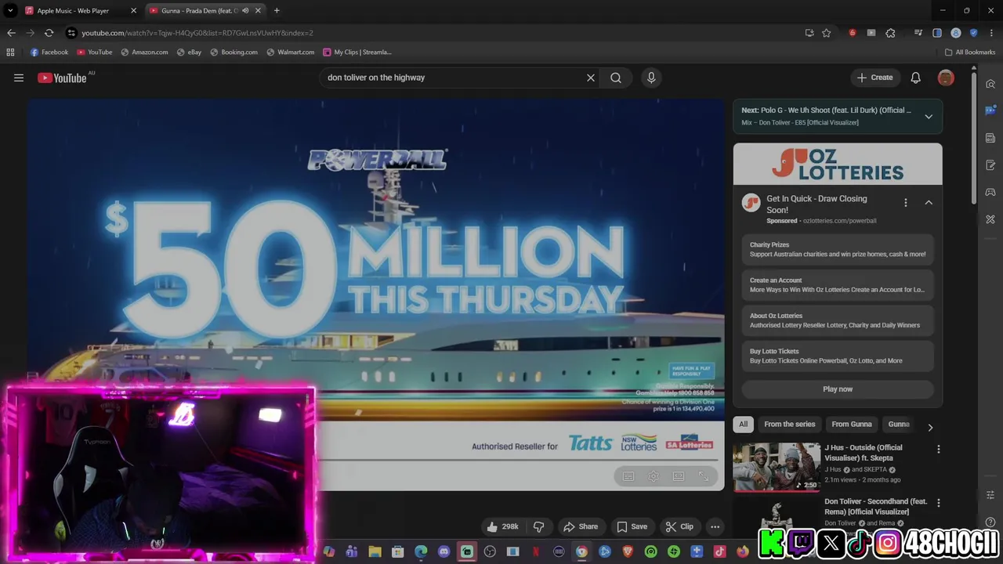The height and width of the screenshot is (564, 1003).
Task: Open the 'Create an Account' ad link
Action: click(838, 284)
